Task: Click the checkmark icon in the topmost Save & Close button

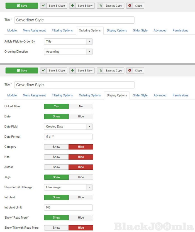Action: point(43,6)
